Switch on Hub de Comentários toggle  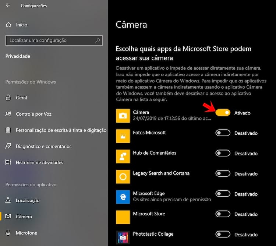tap(223, 153)
